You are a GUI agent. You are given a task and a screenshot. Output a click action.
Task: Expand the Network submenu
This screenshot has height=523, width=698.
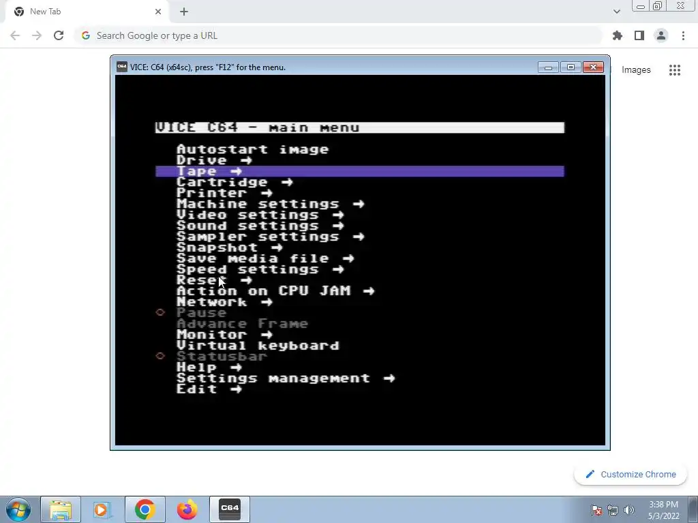pyautogui.click(x=224, y=302)
